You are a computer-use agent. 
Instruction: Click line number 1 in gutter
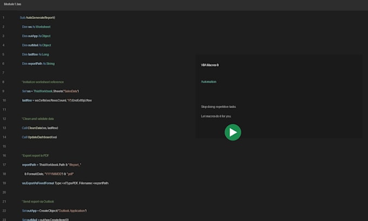click(3, 18)
